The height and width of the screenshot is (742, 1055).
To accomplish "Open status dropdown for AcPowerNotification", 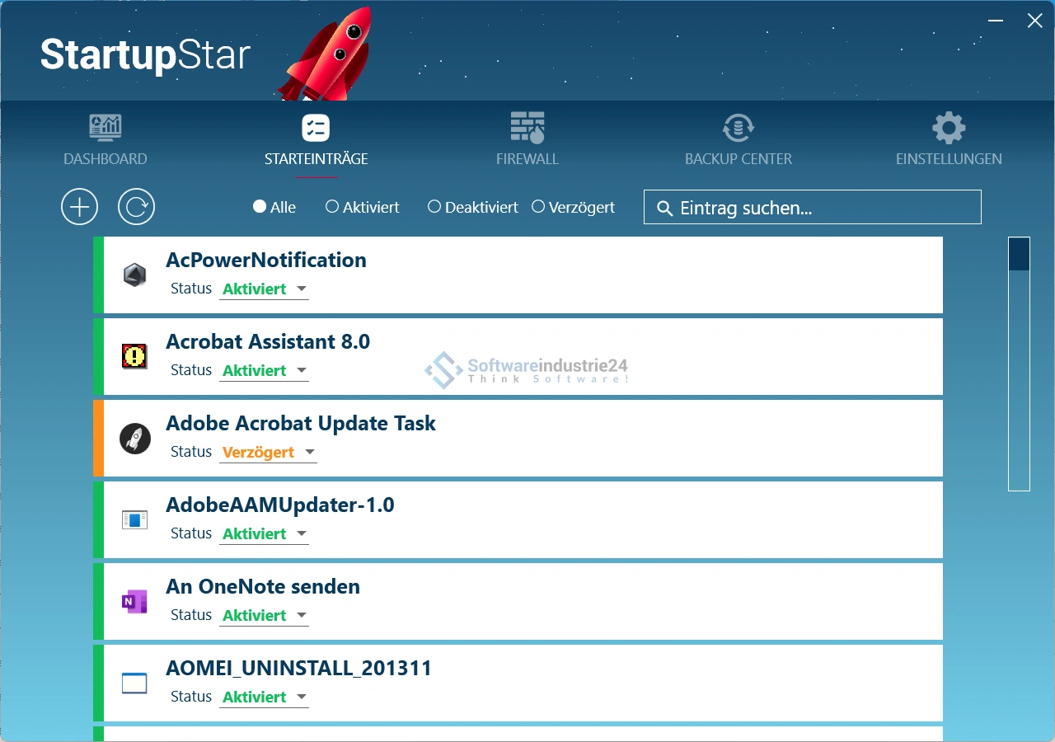I will 302,289.
